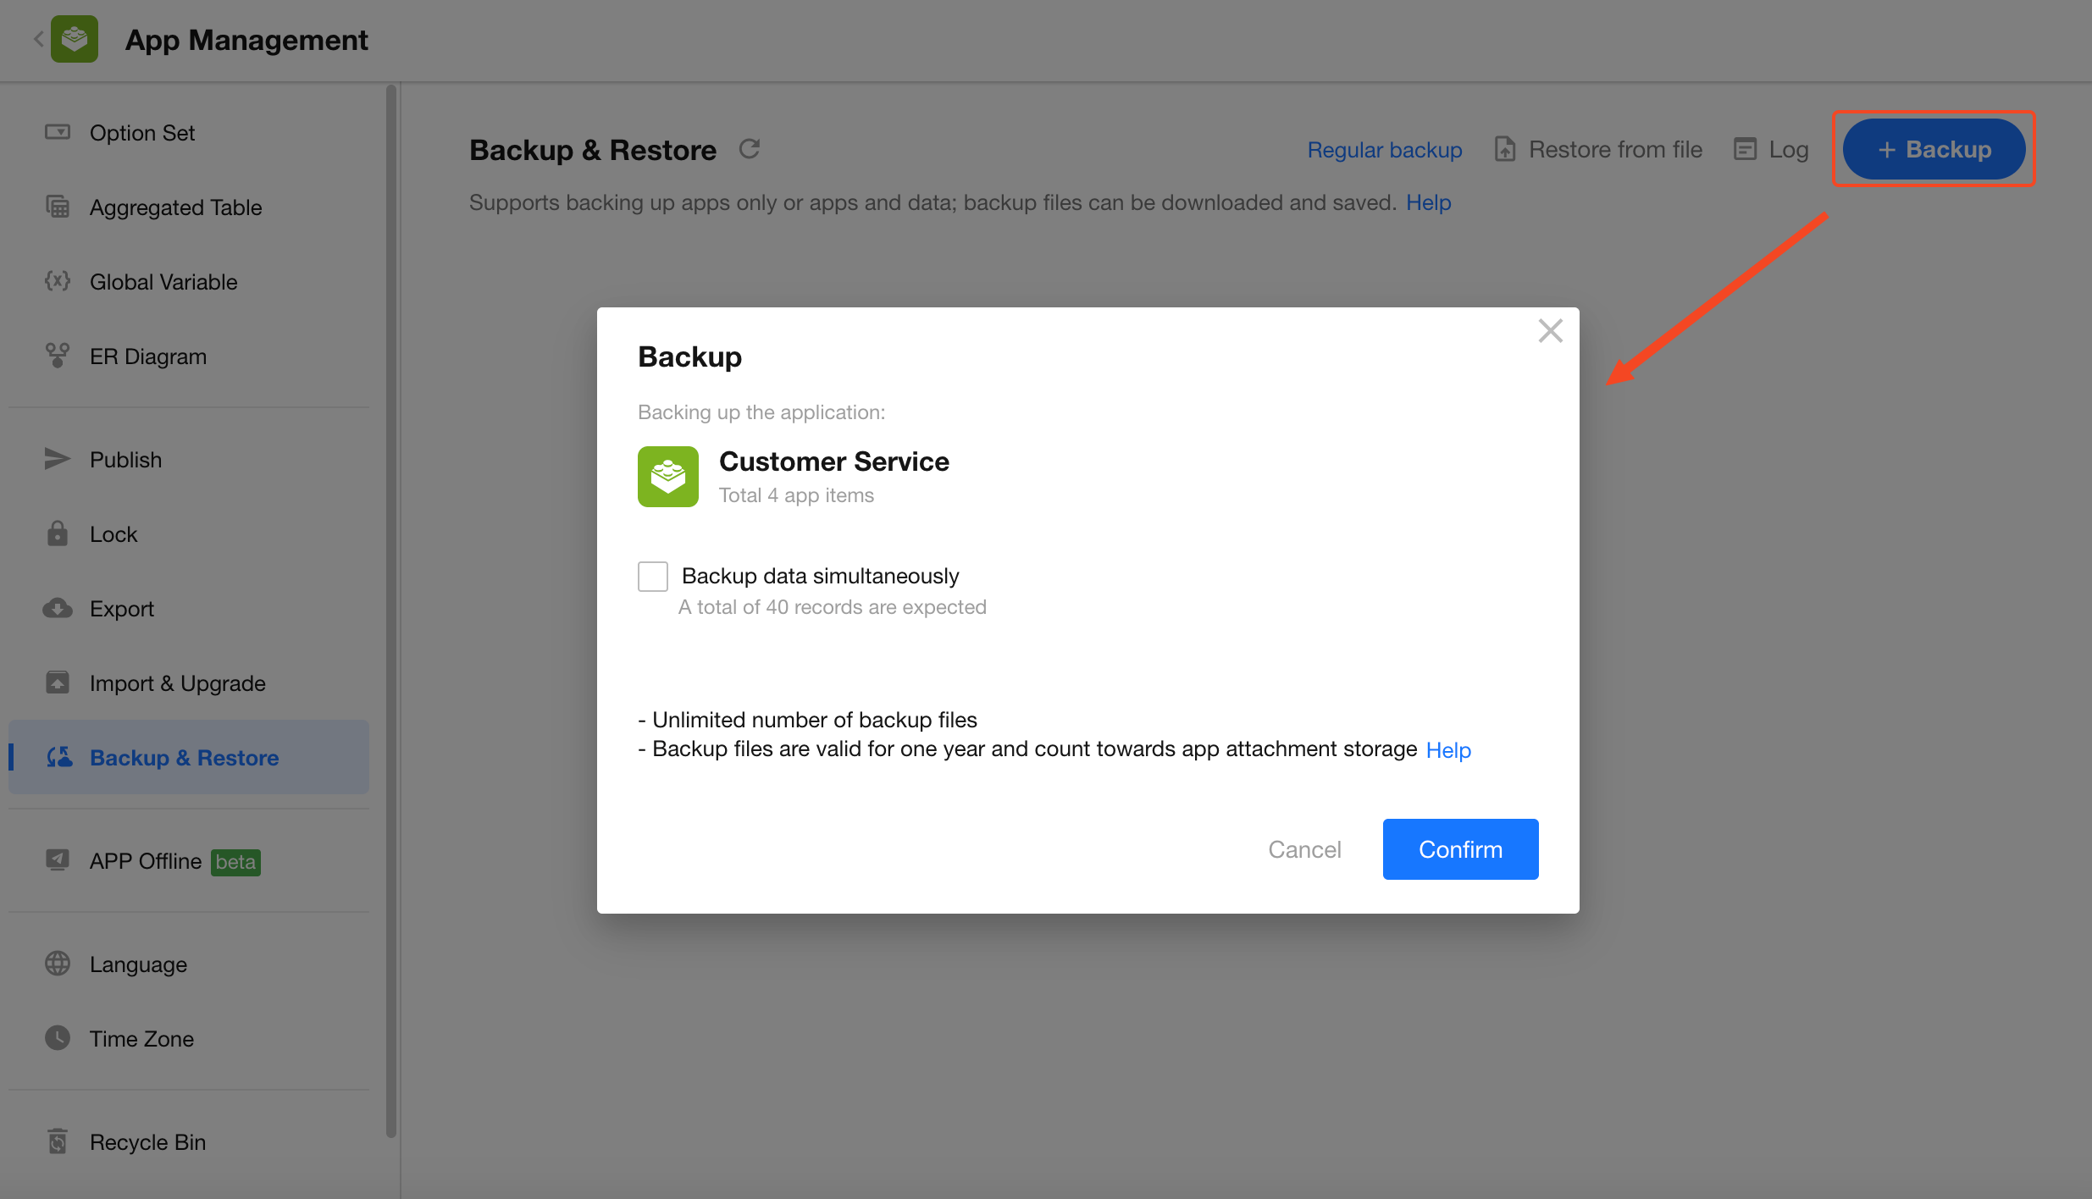Open the Option Set menu item
Screen dimensions: 2092x1199
click(x=142, y=133)
